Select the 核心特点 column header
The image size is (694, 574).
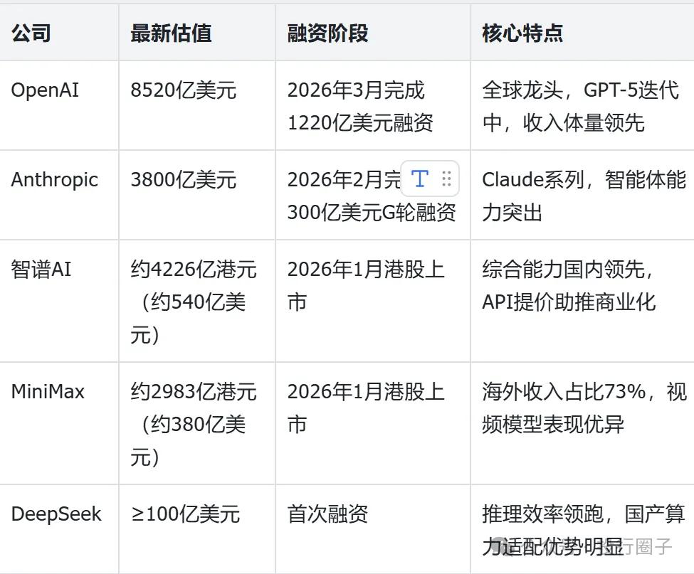click(522, 33)
